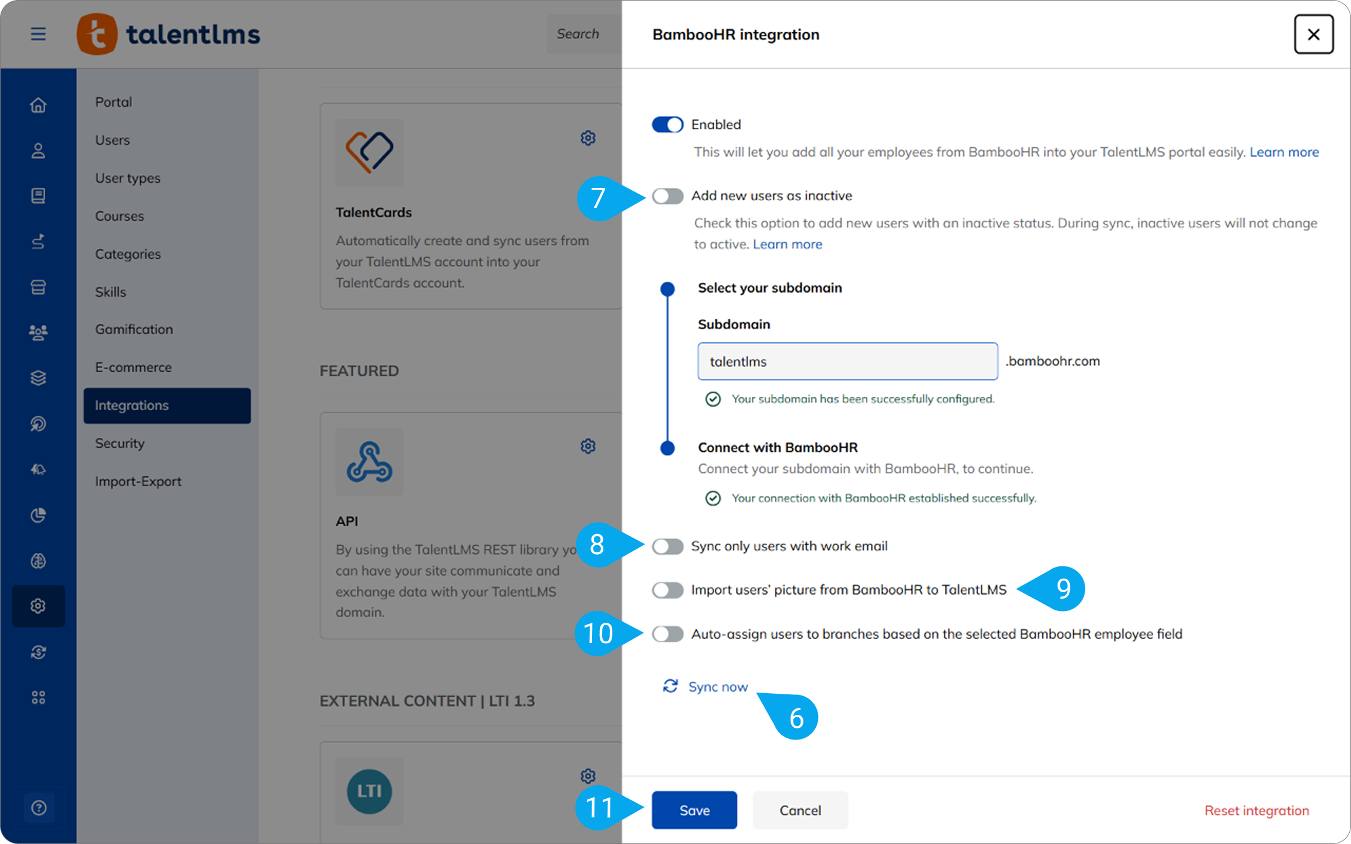
Task: Click the Search field
Action: click(584, 34)
